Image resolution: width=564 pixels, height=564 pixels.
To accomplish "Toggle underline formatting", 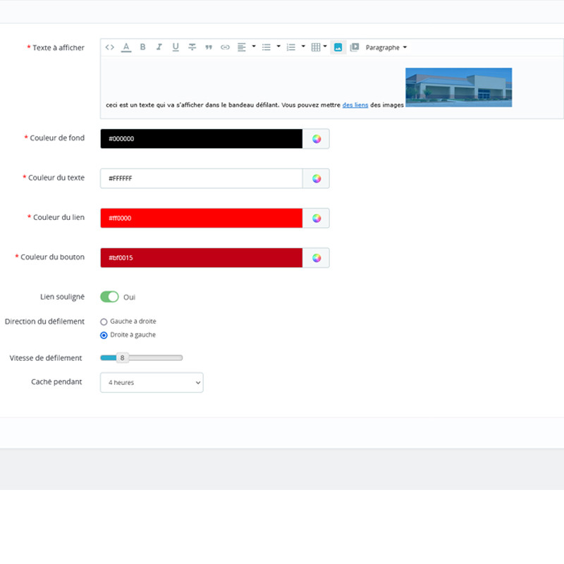I will 176,47.
